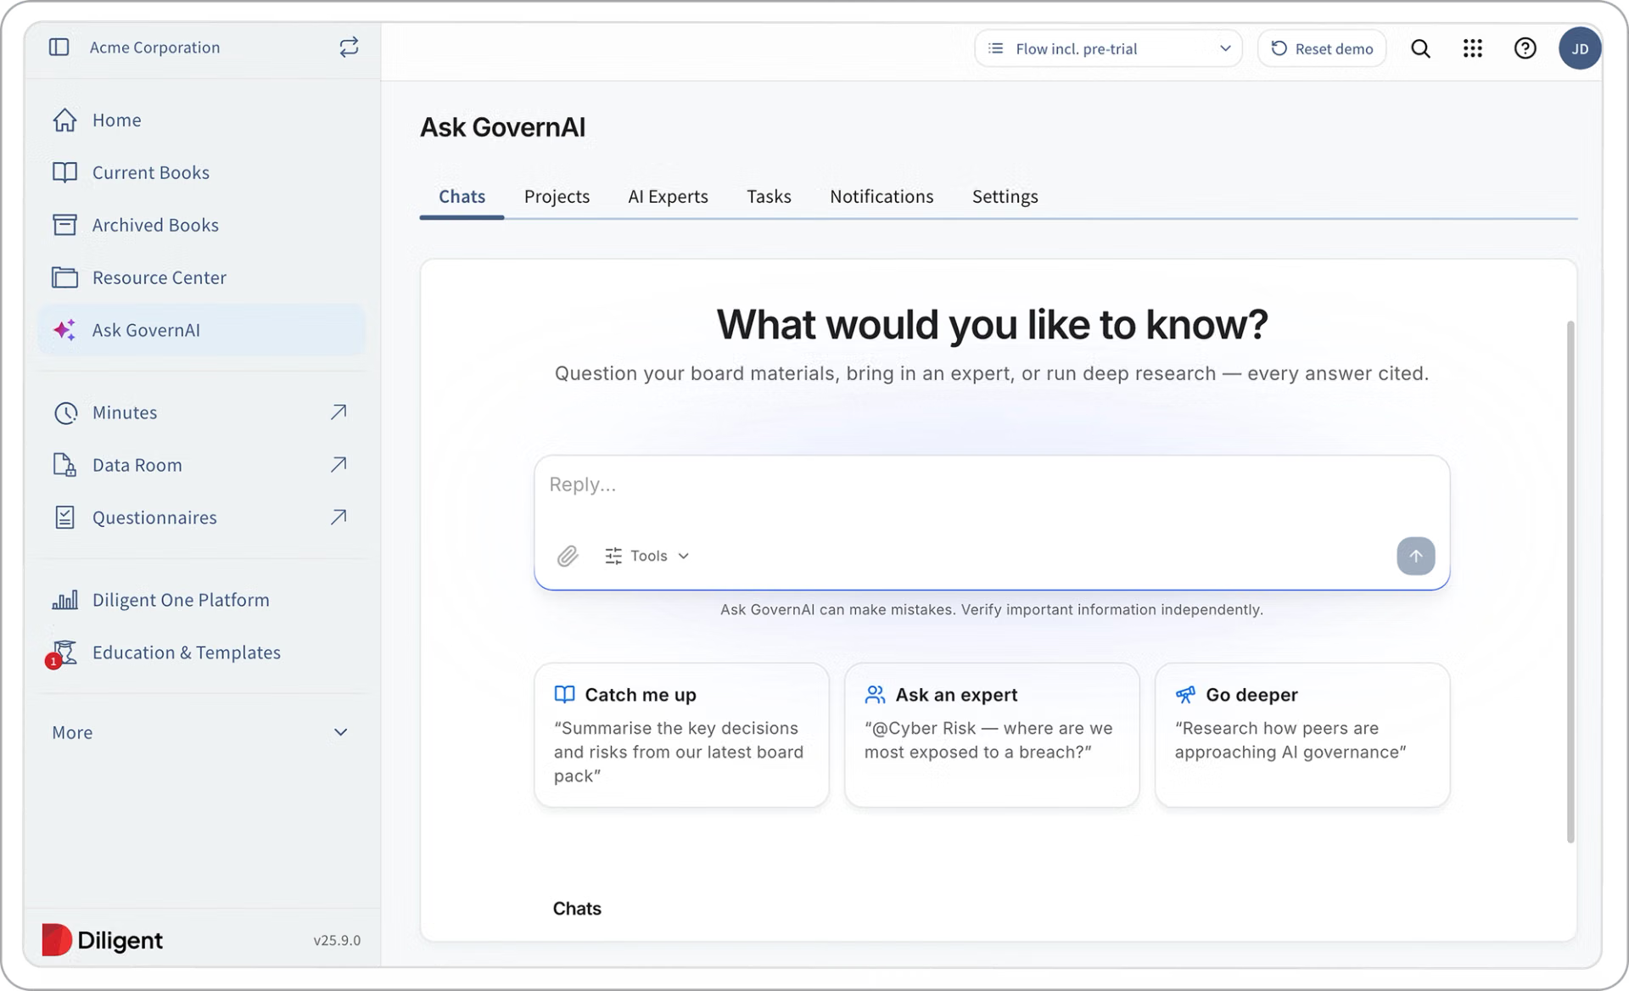The height and width of the screenshot is (991, 1629).
Task: Open the Flow incl. pre-trial dropdown
Action: pos(1108,49)
